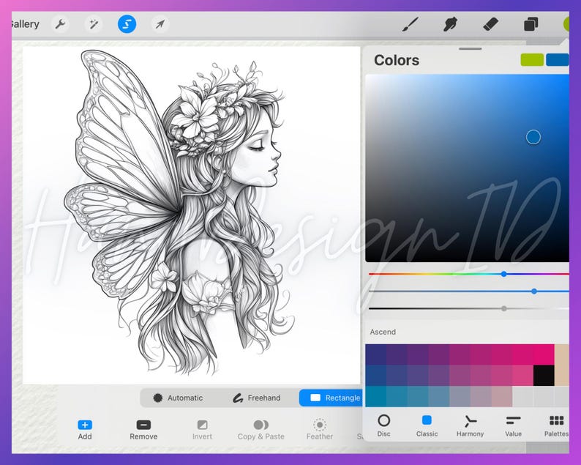Select the Eraser tool
Screen dimensions: 581x465
click(x=490, y=24)
